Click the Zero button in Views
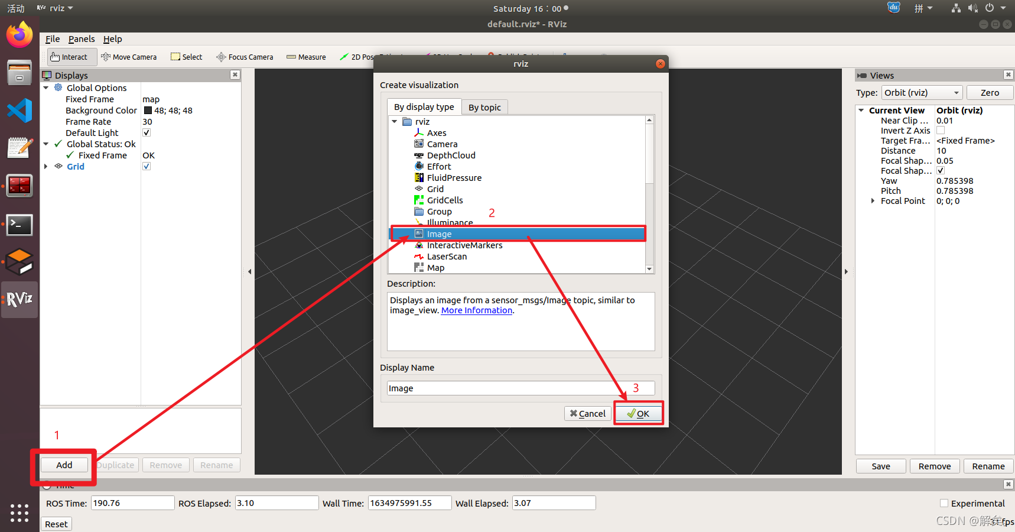 990,93
